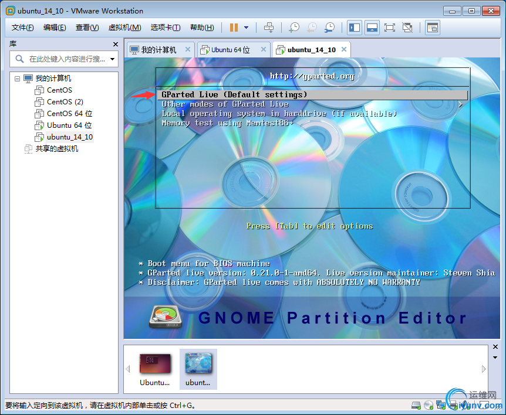
Task: Click the shared VMs icon in library
Action: click(28, 149)
